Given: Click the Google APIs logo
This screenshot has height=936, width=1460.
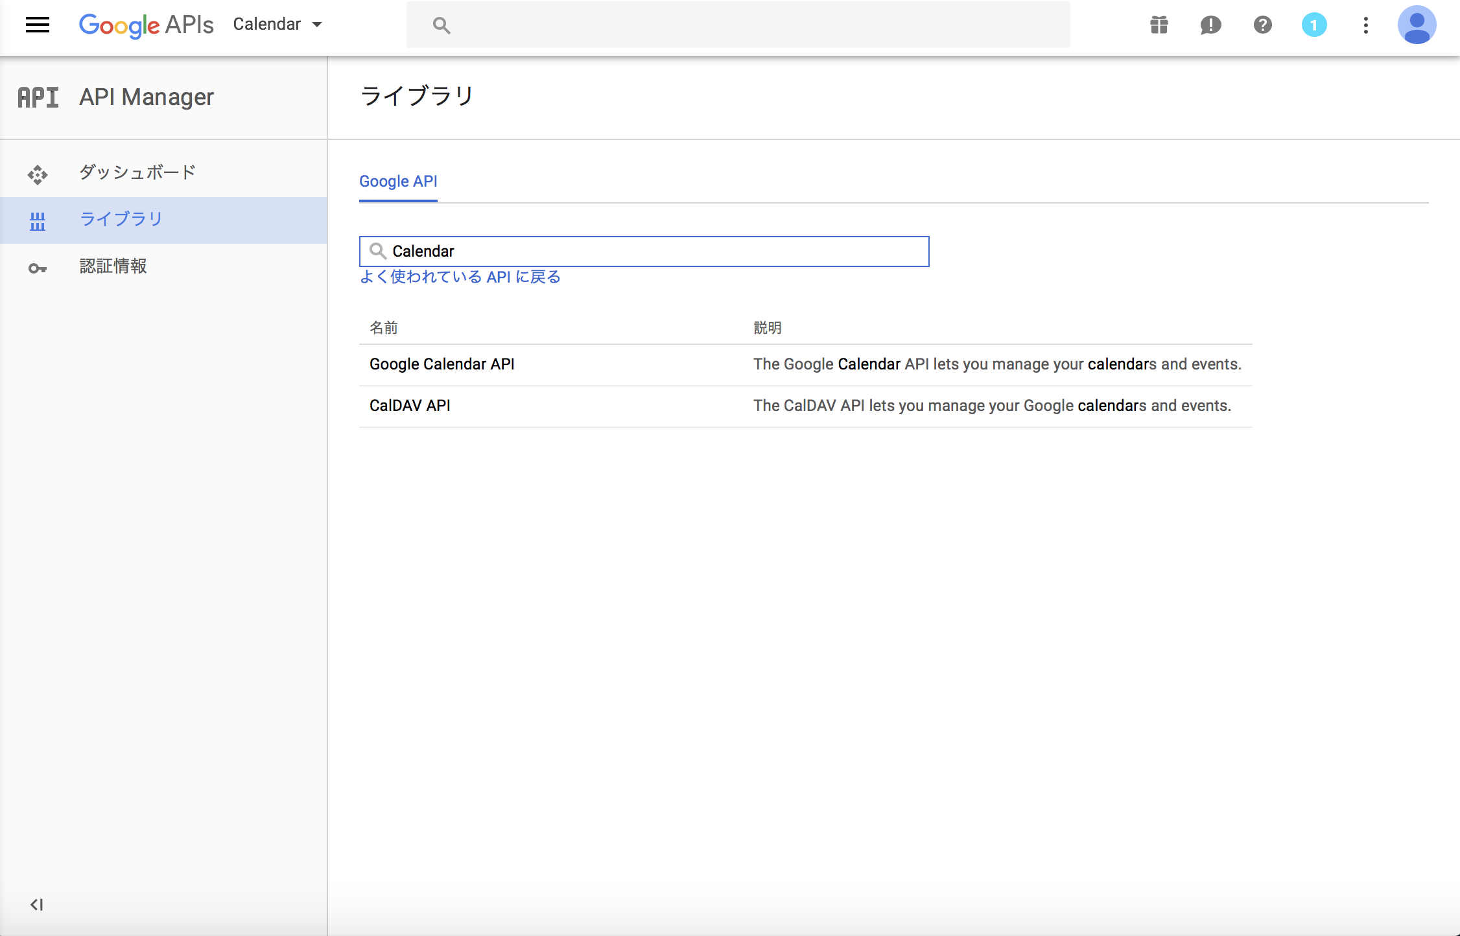Looking at the screenshot, I should click(147, 25).
